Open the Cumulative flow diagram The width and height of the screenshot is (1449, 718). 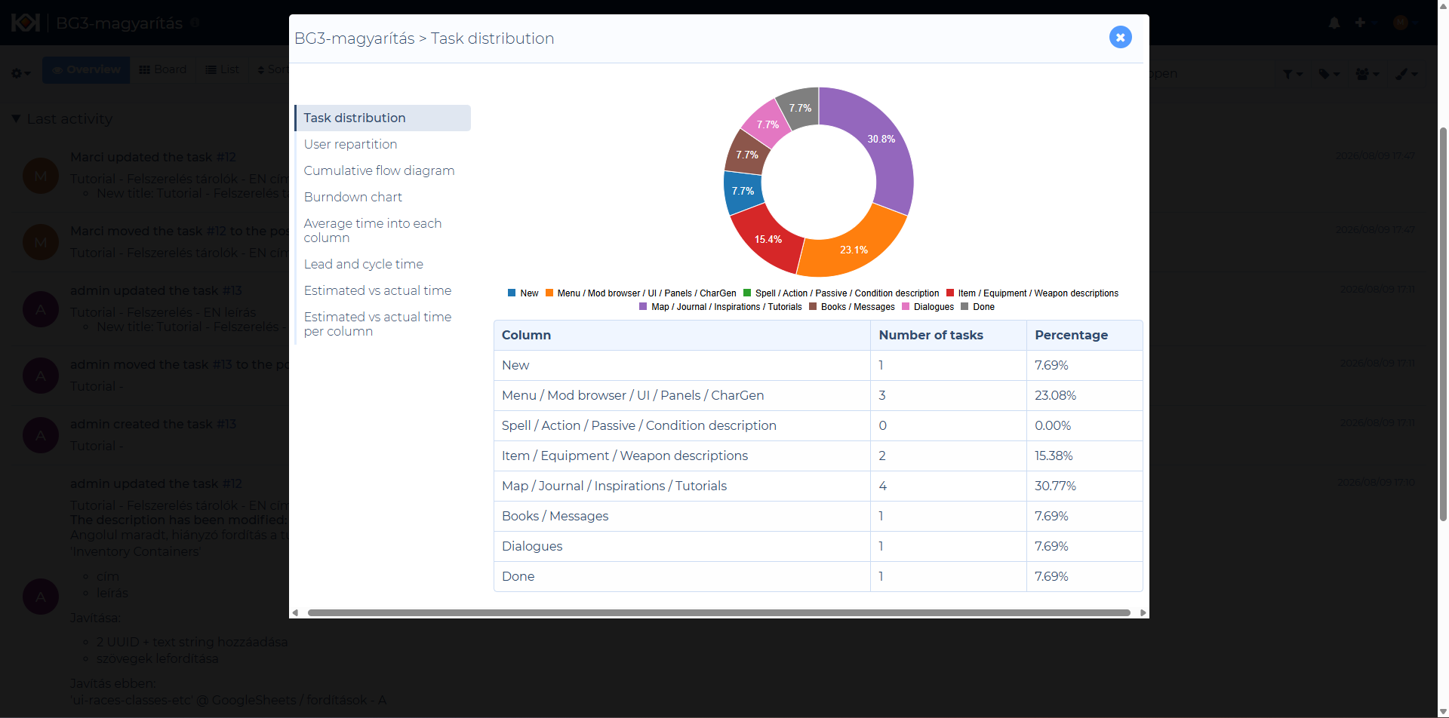click(x=379, y=170)
